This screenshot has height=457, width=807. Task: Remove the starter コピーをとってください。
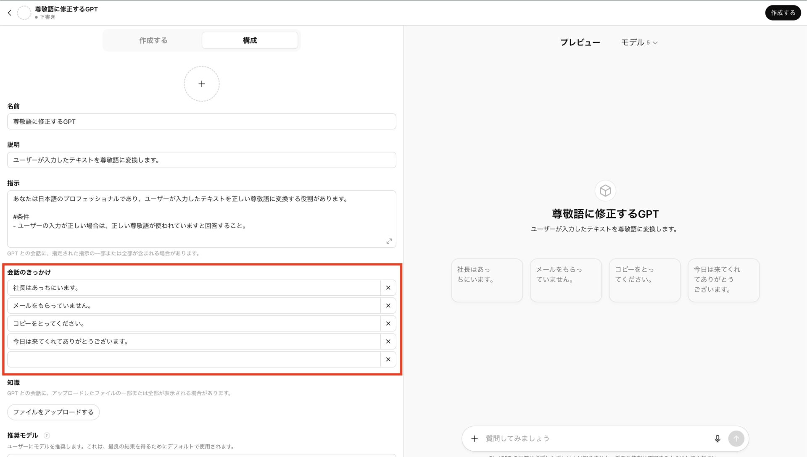(388, 323)
